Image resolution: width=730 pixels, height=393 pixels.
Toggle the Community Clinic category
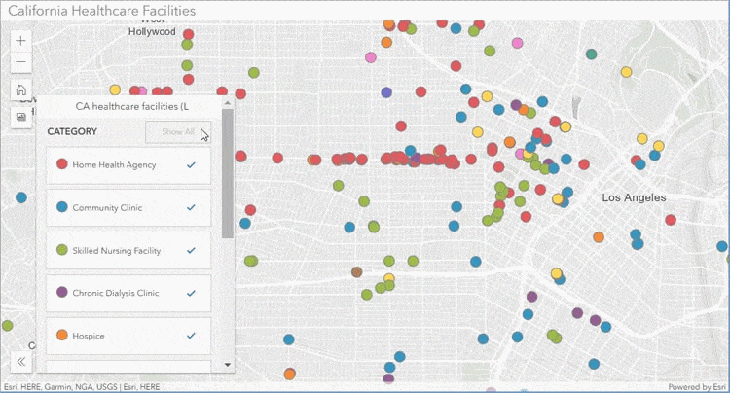click(x=128, y=207)
